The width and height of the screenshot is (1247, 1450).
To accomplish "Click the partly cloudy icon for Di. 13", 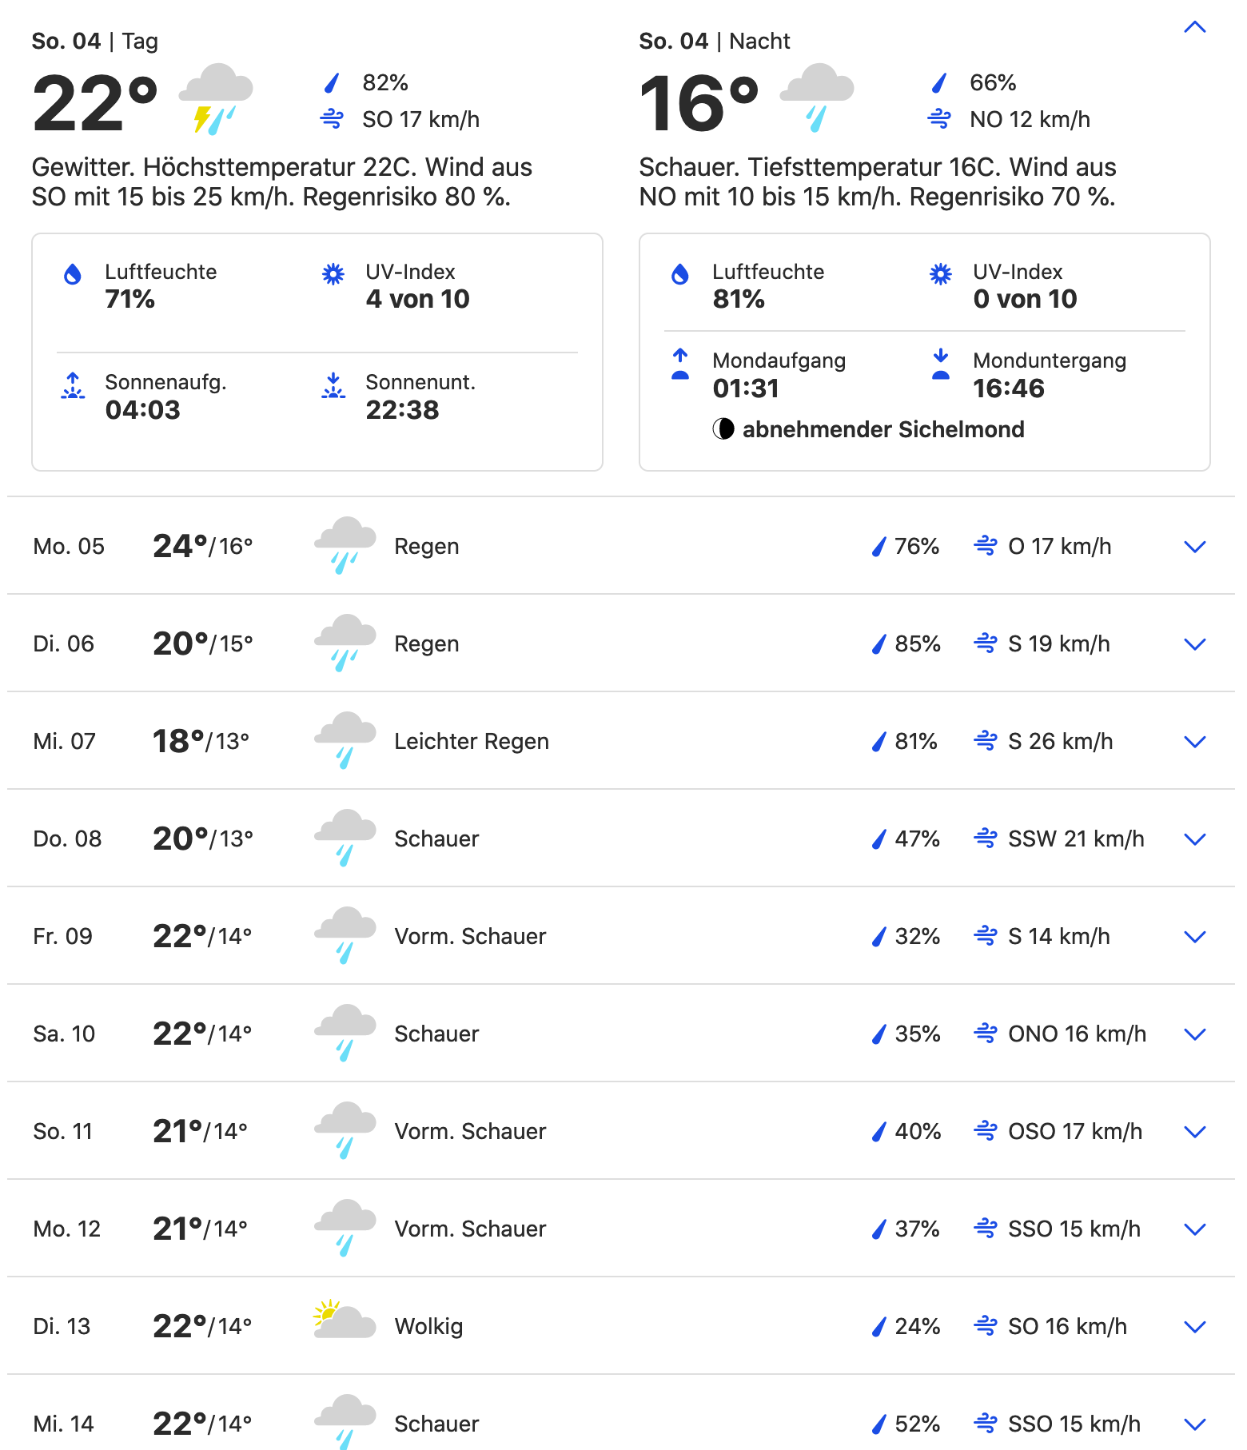I will (x=345, y=1320).
